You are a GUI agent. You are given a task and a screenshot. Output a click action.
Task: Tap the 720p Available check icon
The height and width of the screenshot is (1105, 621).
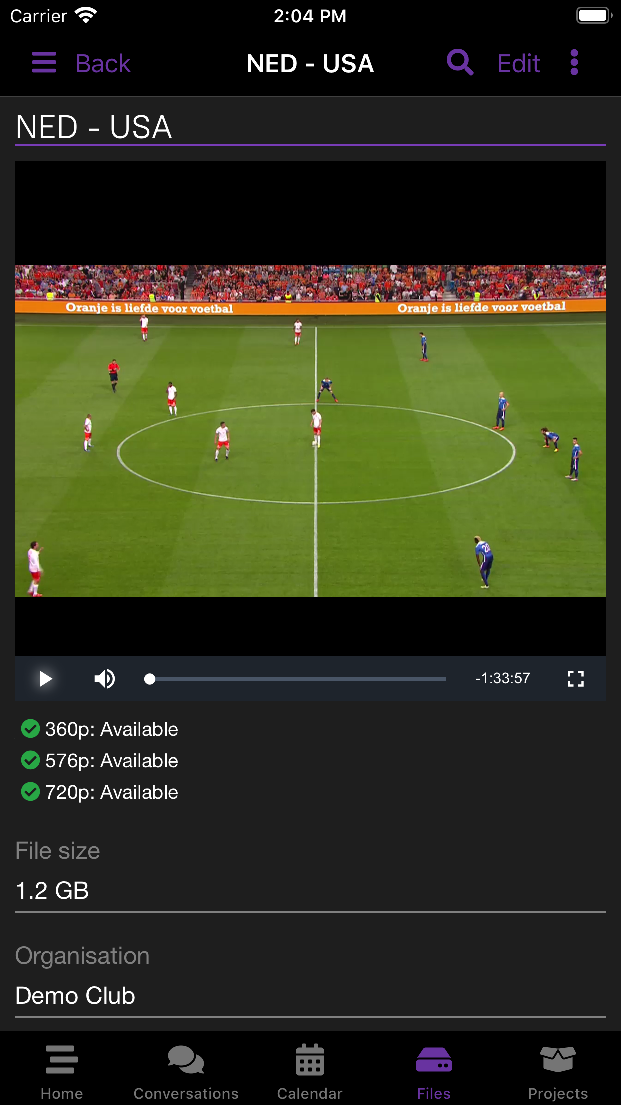pyautogui.click(x=30, y=792)
